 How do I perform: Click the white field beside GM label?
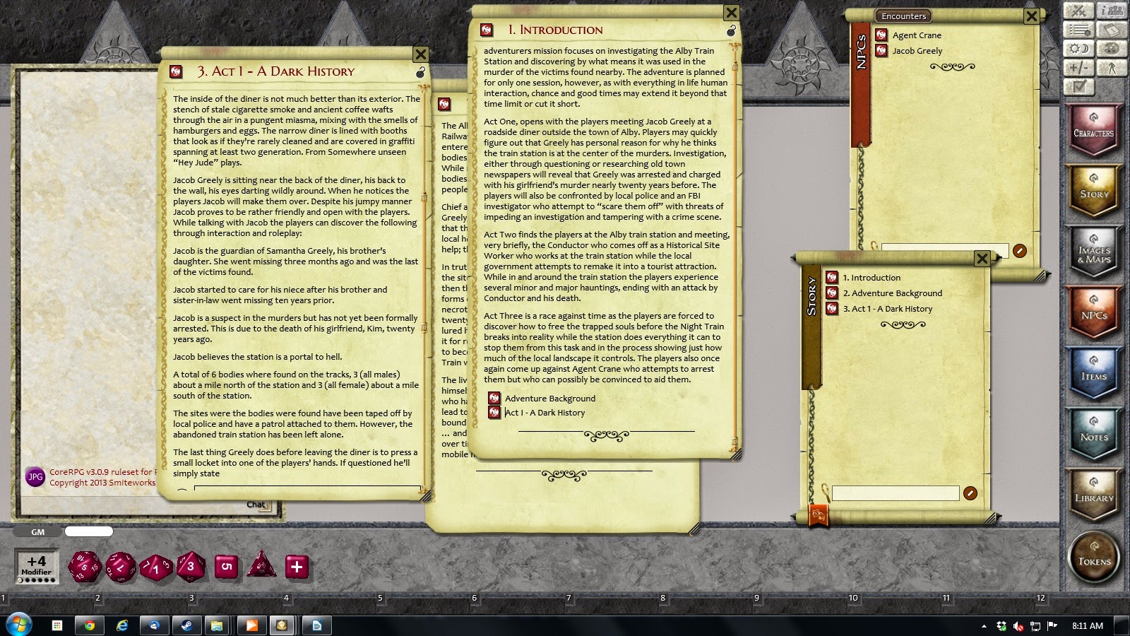coord(89,531)
